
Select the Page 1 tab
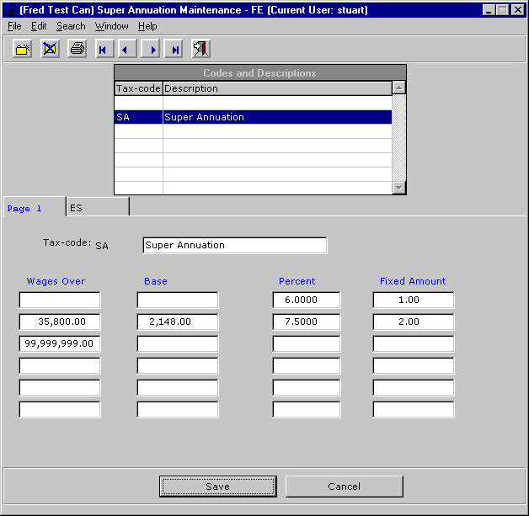[x=34, y=207]
